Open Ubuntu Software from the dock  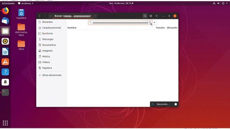(5, 62)
